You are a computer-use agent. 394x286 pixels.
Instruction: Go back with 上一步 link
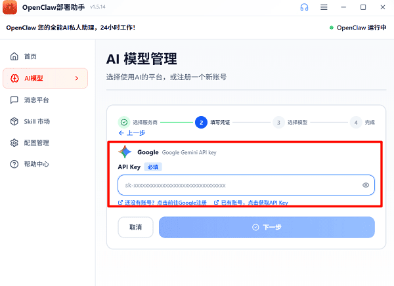[x=132, y=133]
